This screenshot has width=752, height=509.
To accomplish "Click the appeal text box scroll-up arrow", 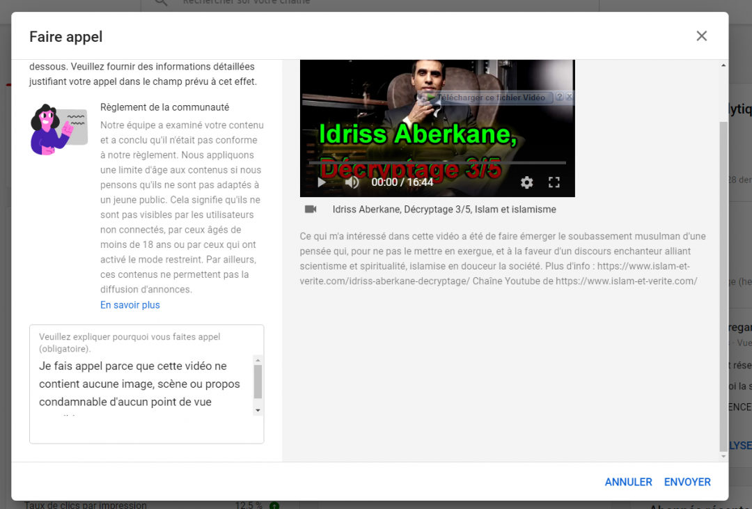I will coord(258,360).
